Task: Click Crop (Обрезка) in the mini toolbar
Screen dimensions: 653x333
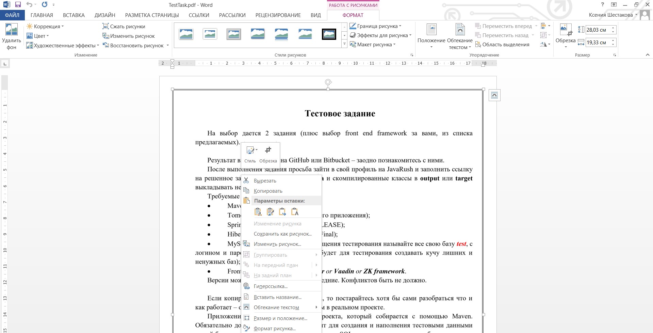Action: pyautogui.click(x=268, y=154)
